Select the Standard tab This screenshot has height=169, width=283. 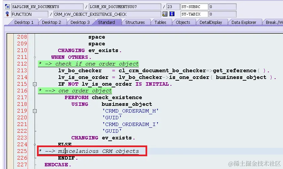(107, 23)
